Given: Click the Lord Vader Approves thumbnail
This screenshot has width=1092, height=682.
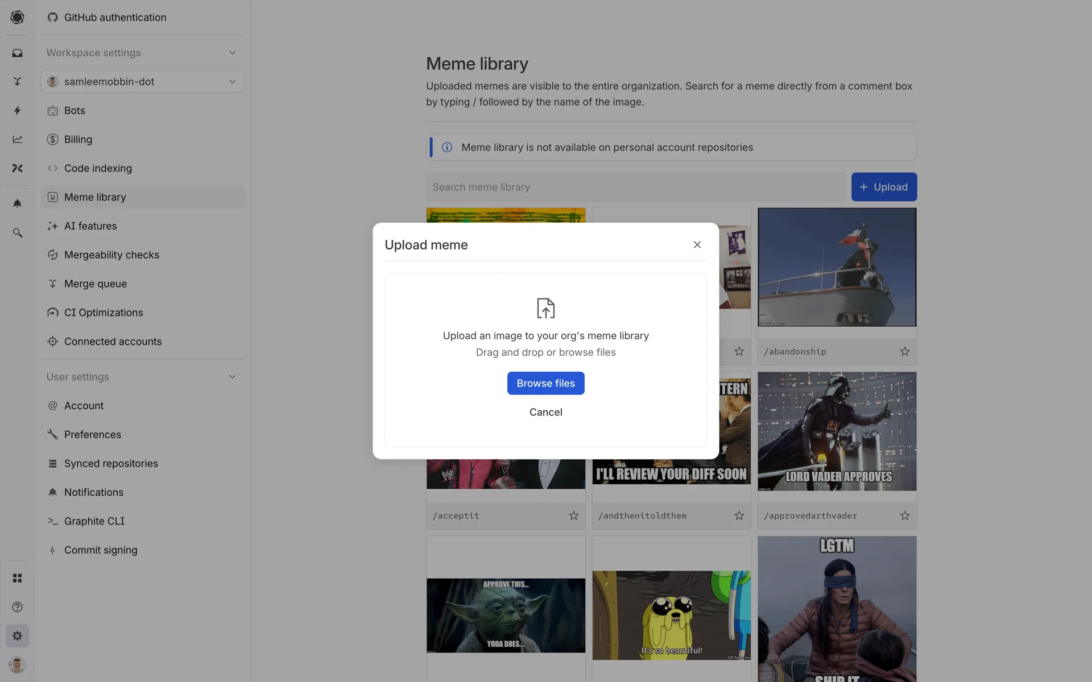Looking at the screenshot, I should click(837, 431).
